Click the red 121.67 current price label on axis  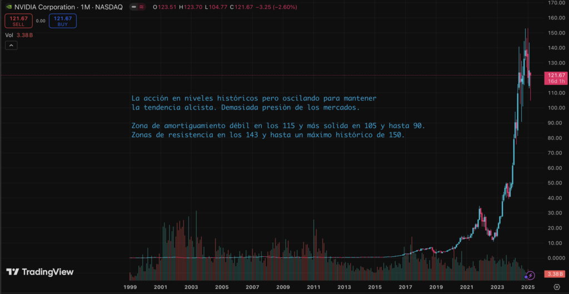[x=556, y=75]
